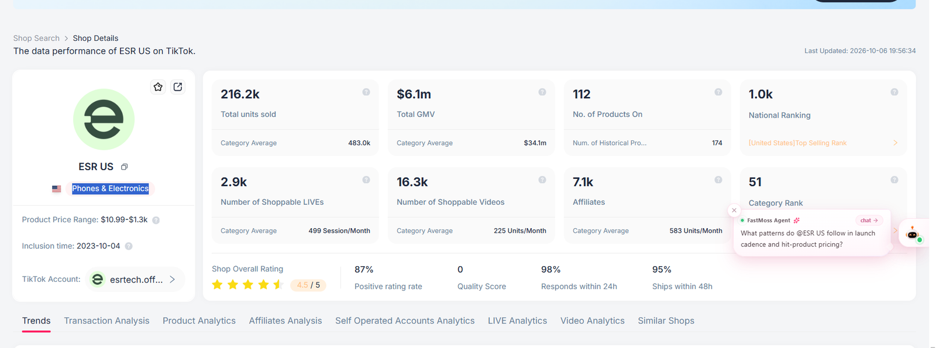This screenshot has height=348, width=936.
Task: Click the 98% Responds within 24h value
Action: pos(550,270)
